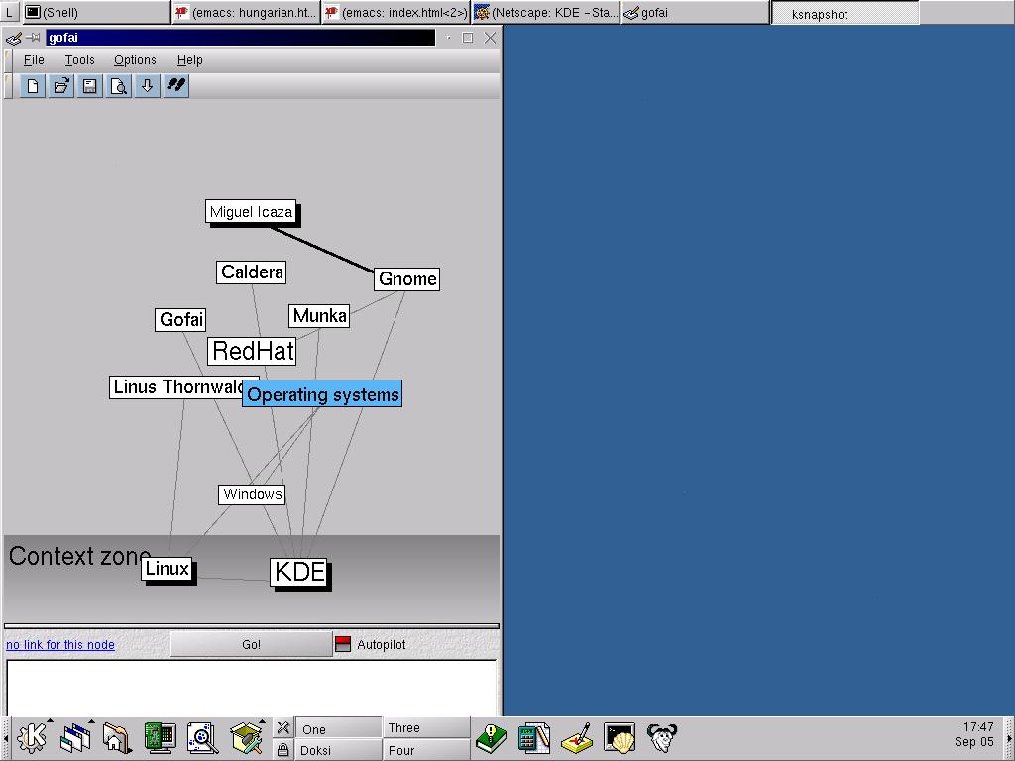The image size is (1015, 761).
Task: Open the Tools menu
Action: click(79, 60)
